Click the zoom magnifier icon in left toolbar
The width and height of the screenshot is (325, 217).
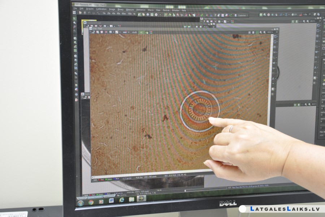pyautogui.click(x=75, y=23)
